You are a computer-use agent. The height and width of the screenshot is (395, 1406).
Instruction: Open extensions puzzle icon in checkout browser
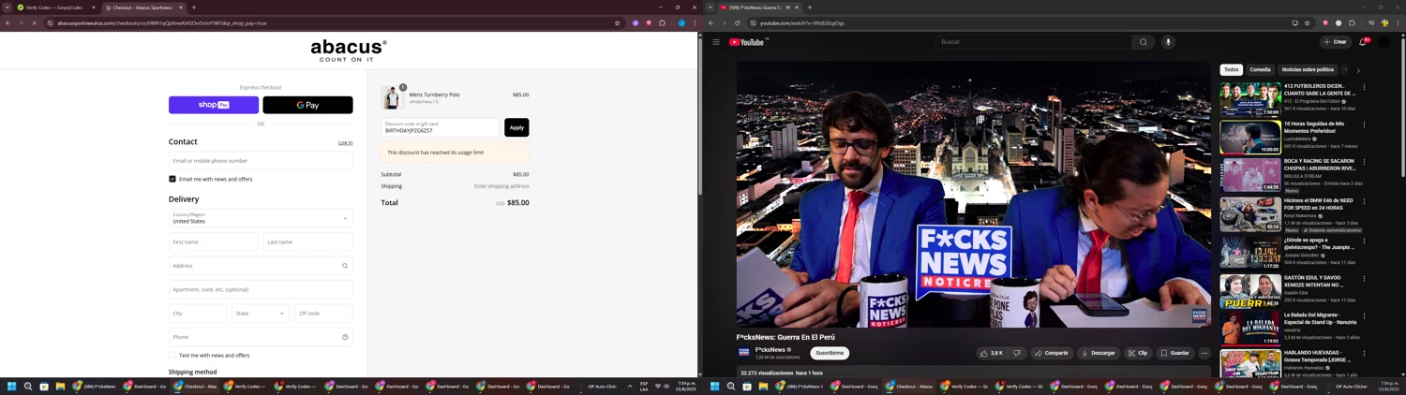(662, 23)
